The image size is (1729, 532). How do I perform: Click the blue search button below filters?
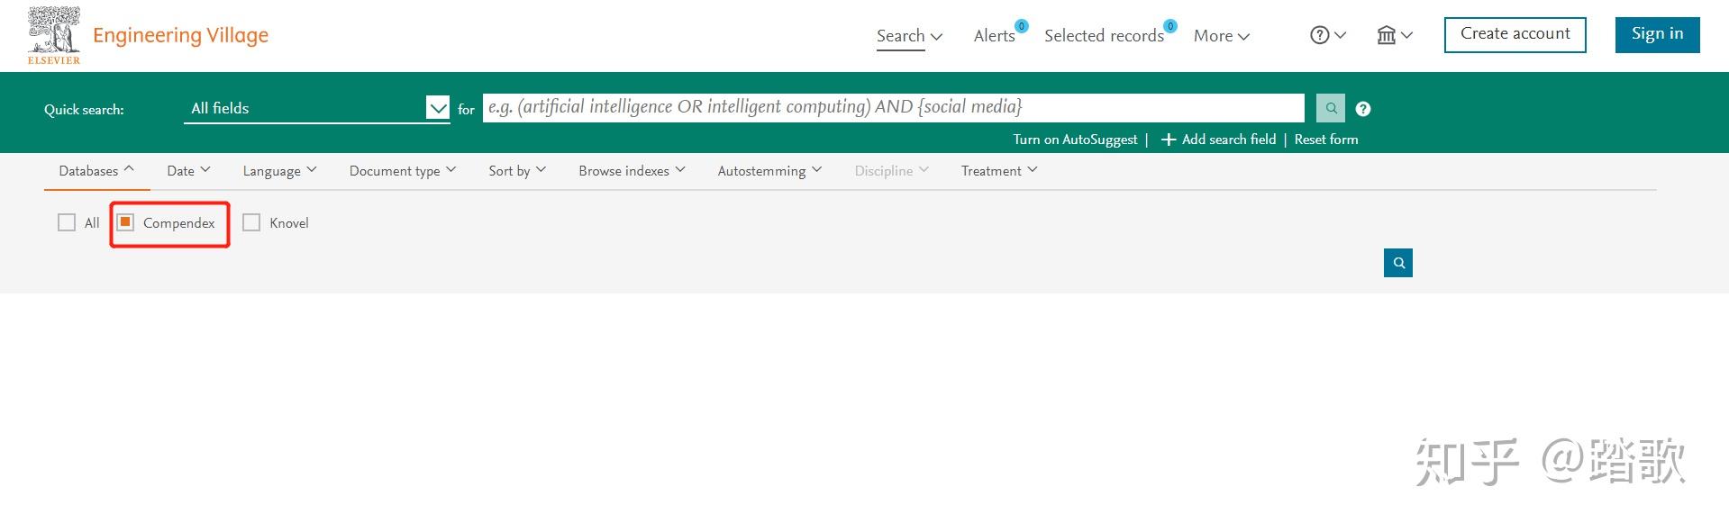point(1398,263)
